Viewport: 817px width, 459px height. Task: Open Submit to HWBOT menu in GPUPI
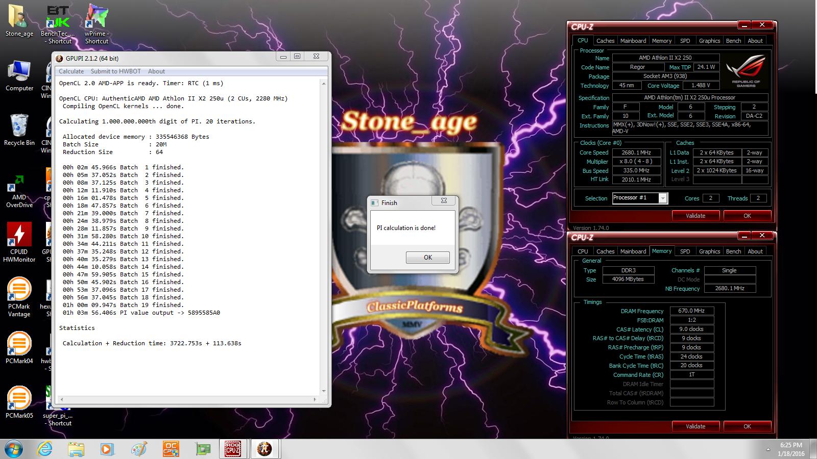point(115,71)
